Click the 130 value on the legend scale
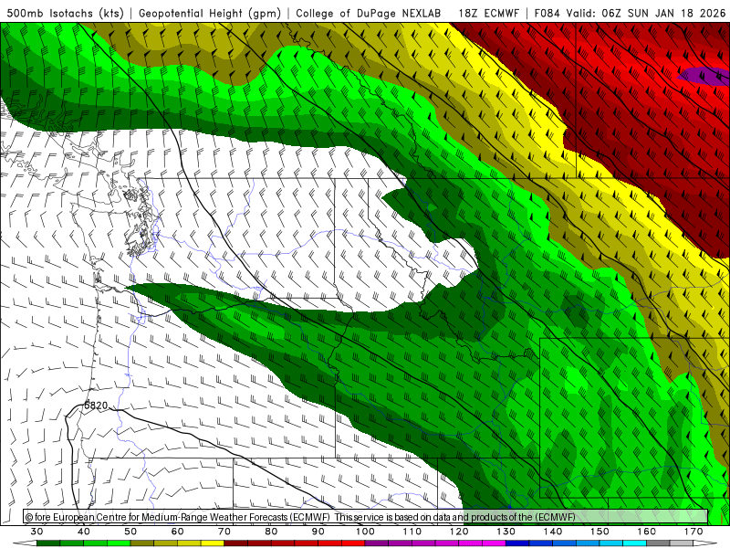The height and width of the screenshot is (548, 730). pyautogui.click(x=506, y=532)
